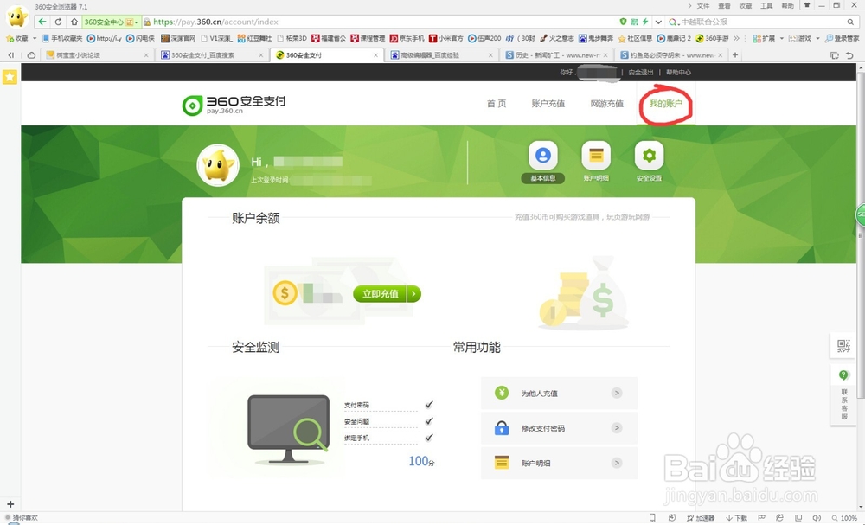Open 为他人充值 green coin icon

click(502, 392)
